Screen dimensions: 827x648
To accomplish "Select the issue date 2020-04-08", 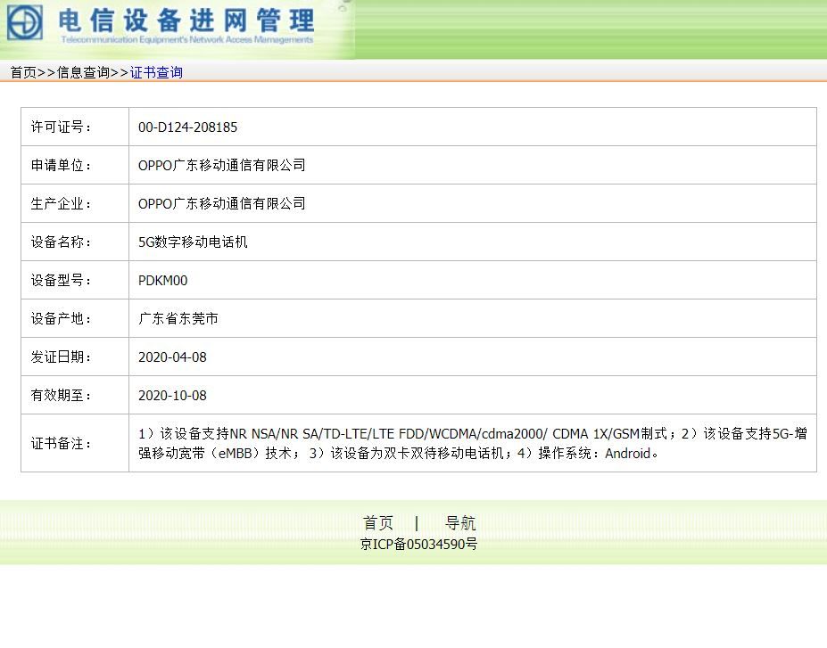I will point(172,357).
